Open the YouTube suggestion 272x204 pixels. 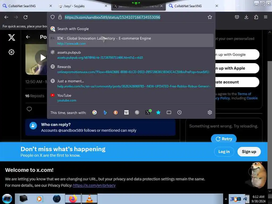(x=131, y=98)
